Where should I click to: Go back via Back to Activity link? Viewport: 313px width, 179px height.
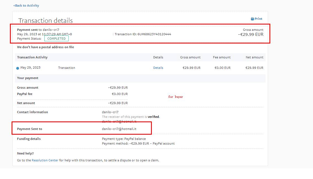pos(26,6)
